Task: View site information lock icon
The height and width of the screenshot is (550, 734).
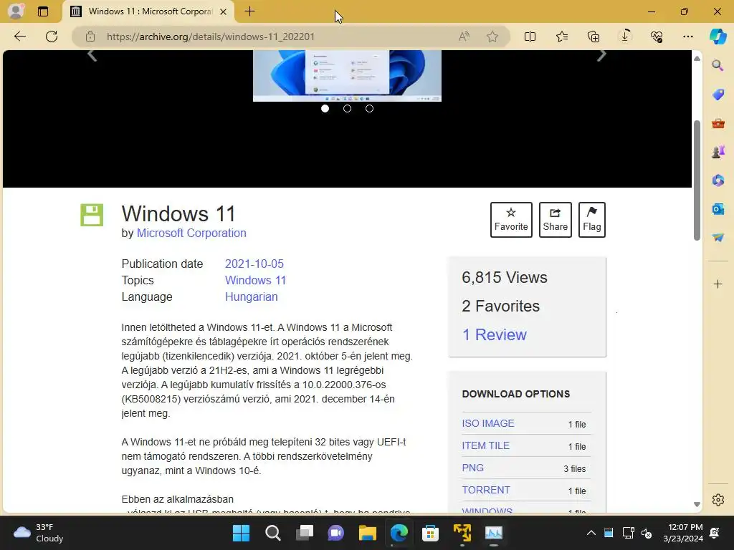Action: click(90, 37)
